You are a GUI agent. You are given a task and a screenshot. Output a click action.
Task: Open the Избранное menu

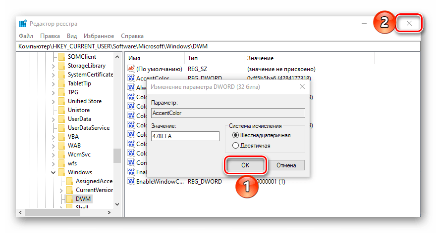point(98,36)
